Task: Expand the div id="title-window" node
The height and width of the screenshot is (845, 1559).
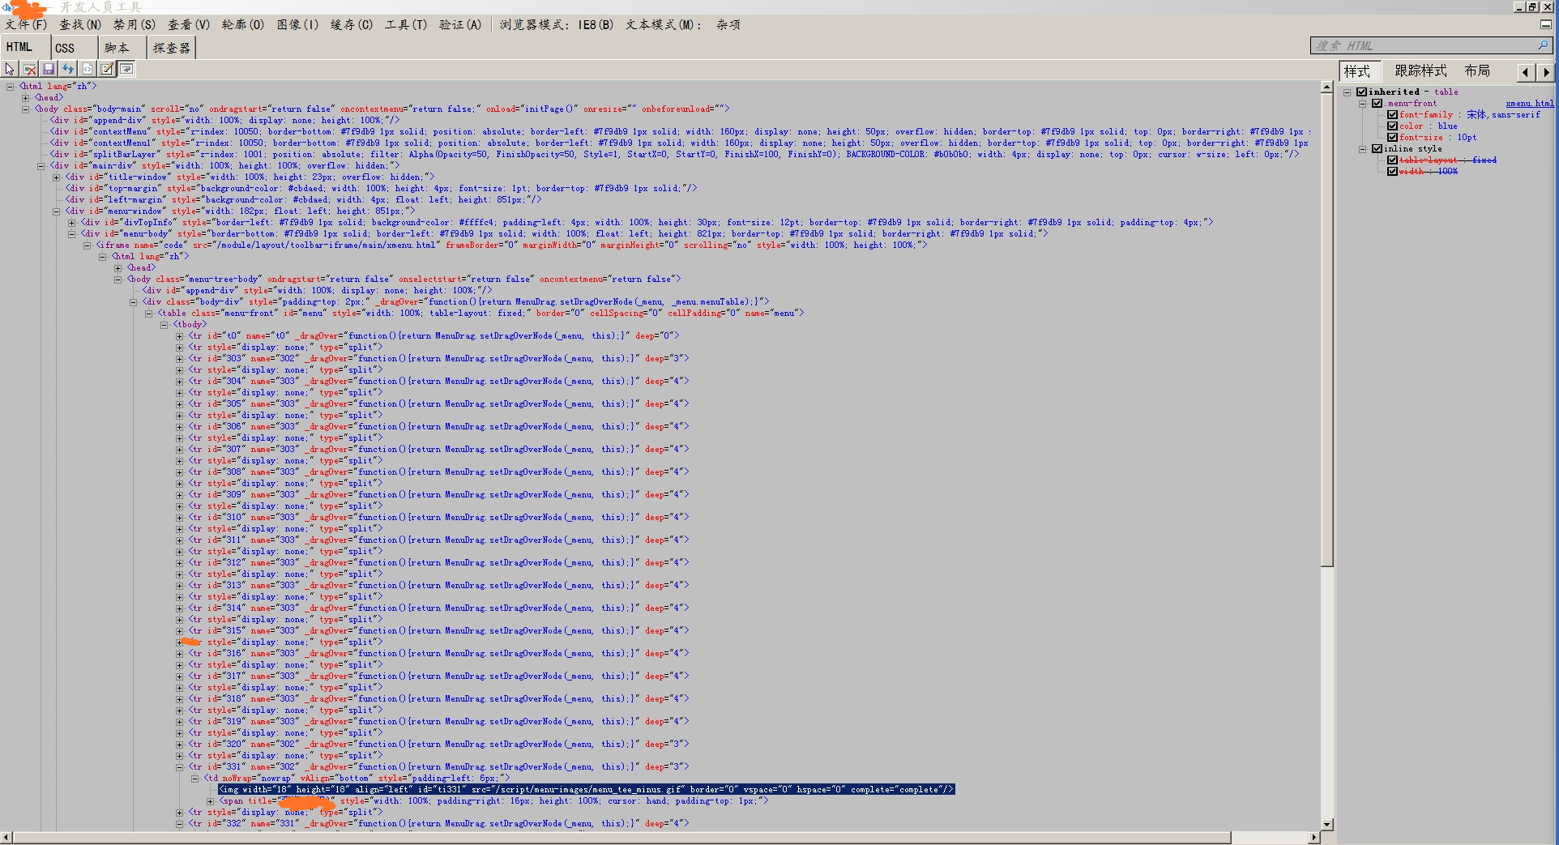Action: click(57, 177)
